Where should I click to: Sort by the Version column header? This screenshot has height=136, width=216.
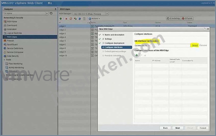click(x=158, y=22)
